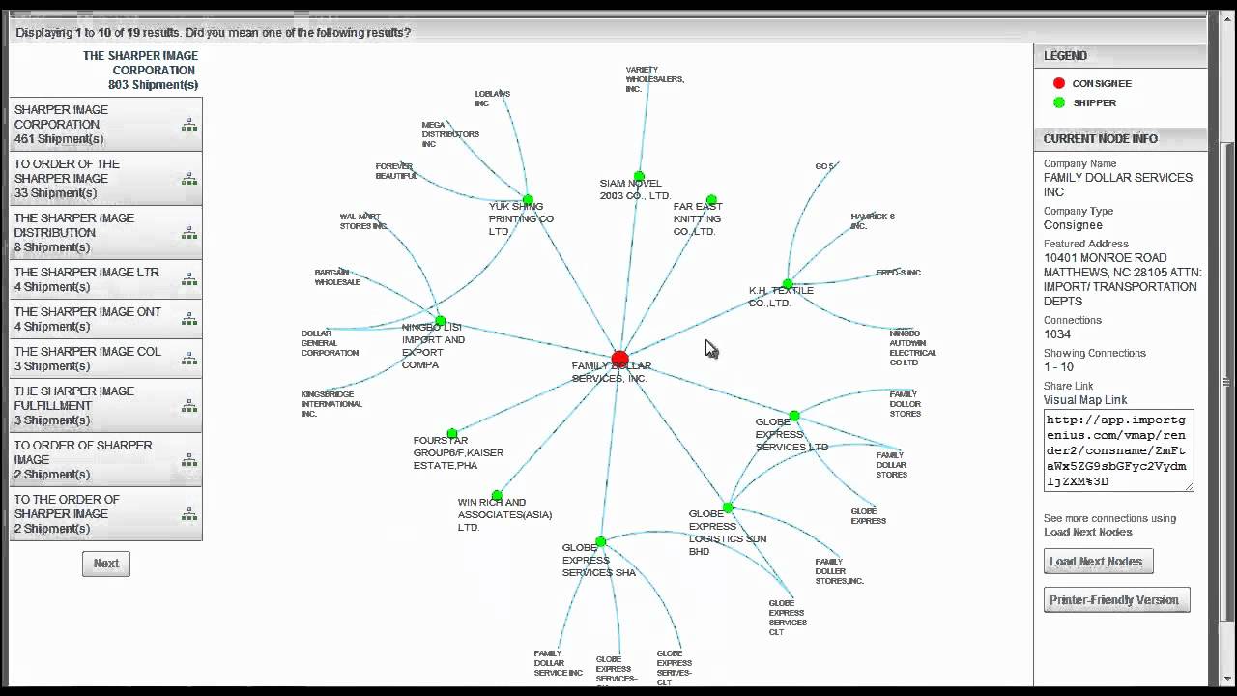Open visual map icon for THE SHARPER IMAGE COL

189,359
